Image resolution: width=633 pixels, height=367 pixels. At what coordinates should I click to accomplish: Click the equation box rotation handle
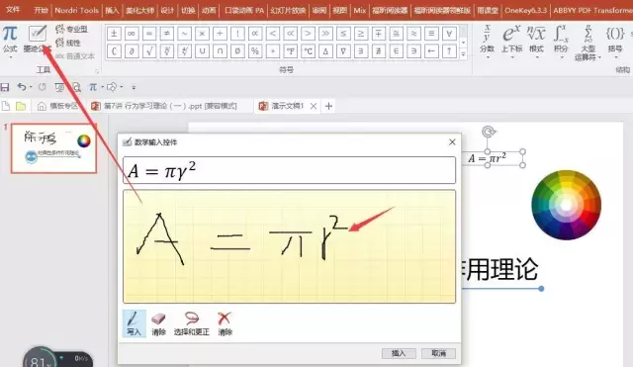click(489, 132)
